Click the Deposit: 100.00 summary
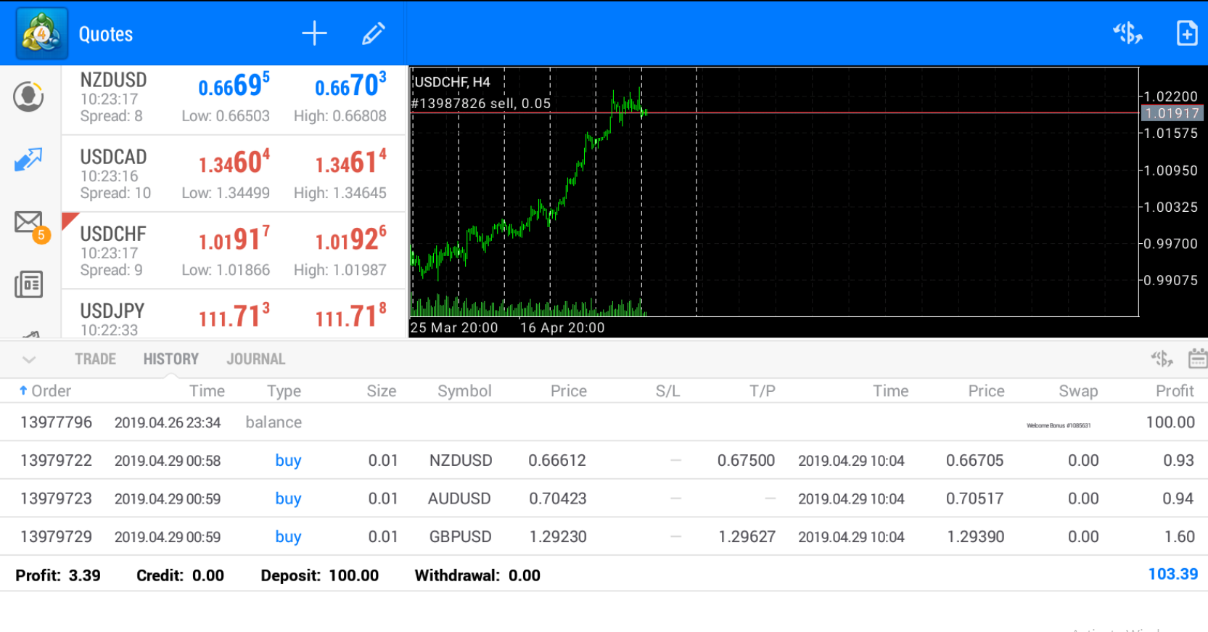 [x=319, y=575]
